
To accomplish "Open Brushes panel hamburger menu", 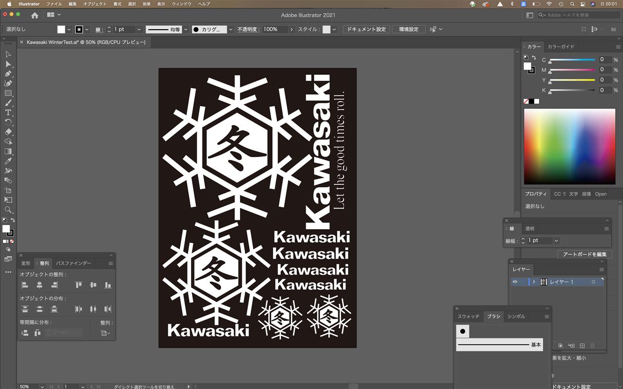I will coord(547,317).
